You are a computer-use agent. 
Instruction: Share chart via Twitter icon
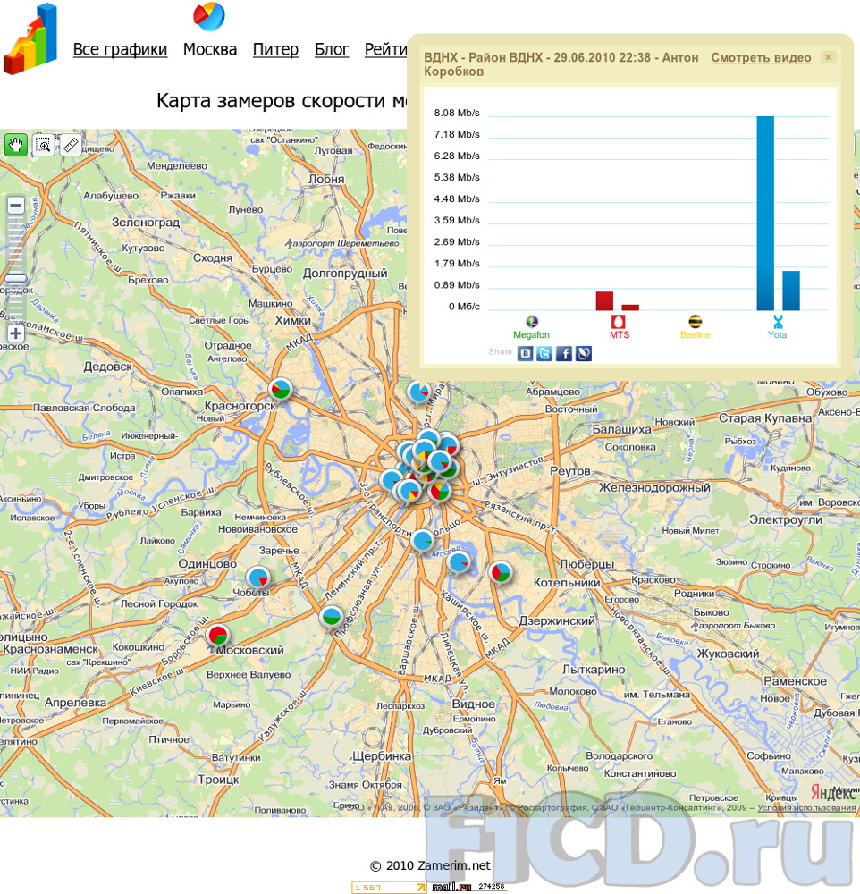tap(544, 353)
